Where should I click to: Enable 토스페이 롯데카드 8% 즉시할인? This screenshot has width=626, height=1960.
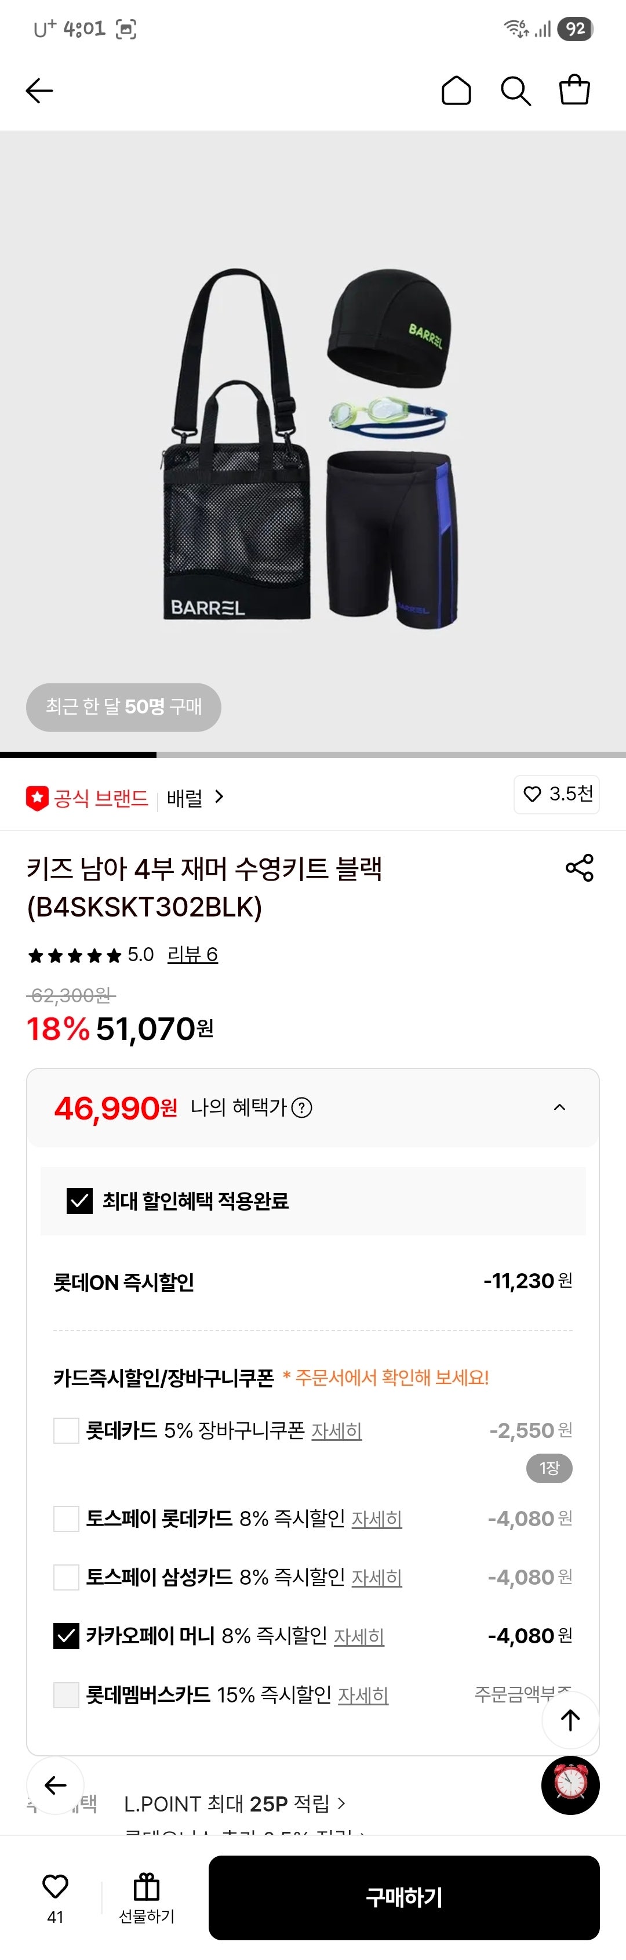tap(66, 1519)
